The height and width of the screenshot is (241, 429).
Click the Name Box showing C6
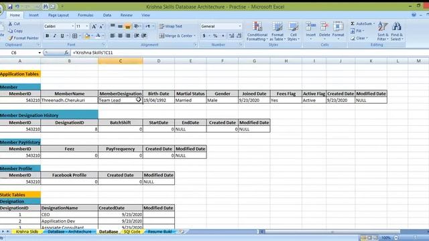coord(19,52)
